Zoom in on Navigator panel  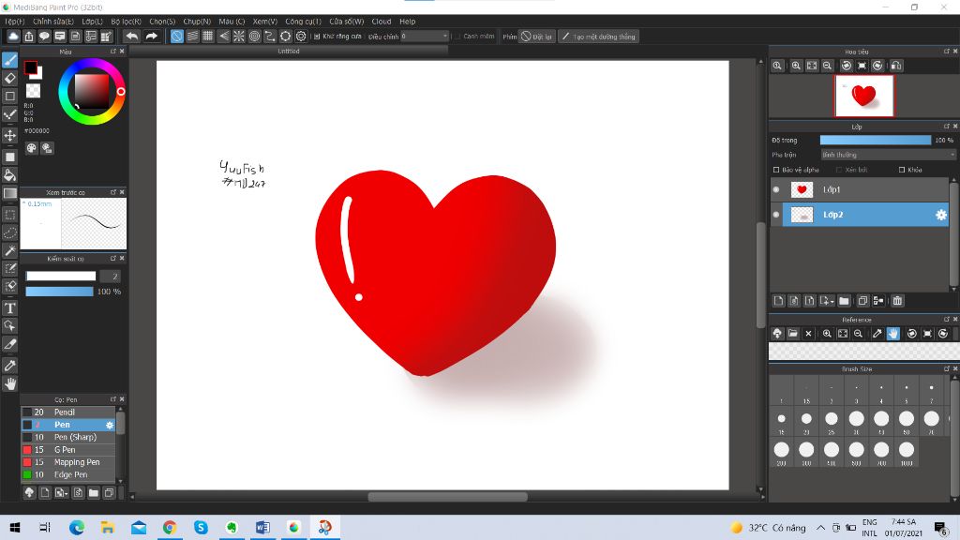coord(796,66)
